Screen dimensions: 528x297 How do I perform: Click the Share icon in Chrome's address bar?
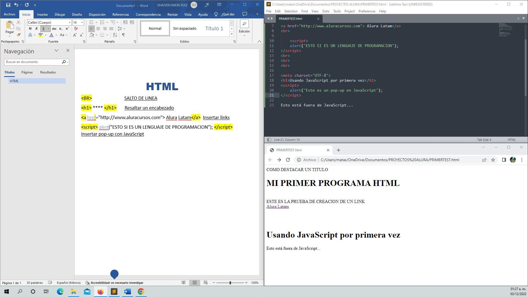[484, 160]
